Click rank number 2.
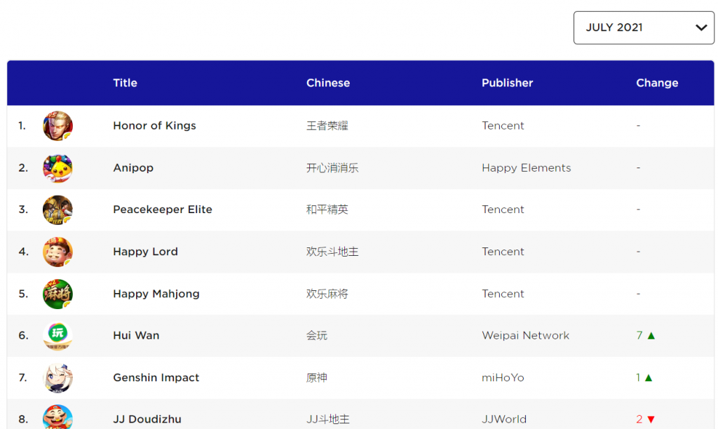Screen dimensions: 718x429 (23, 168)
